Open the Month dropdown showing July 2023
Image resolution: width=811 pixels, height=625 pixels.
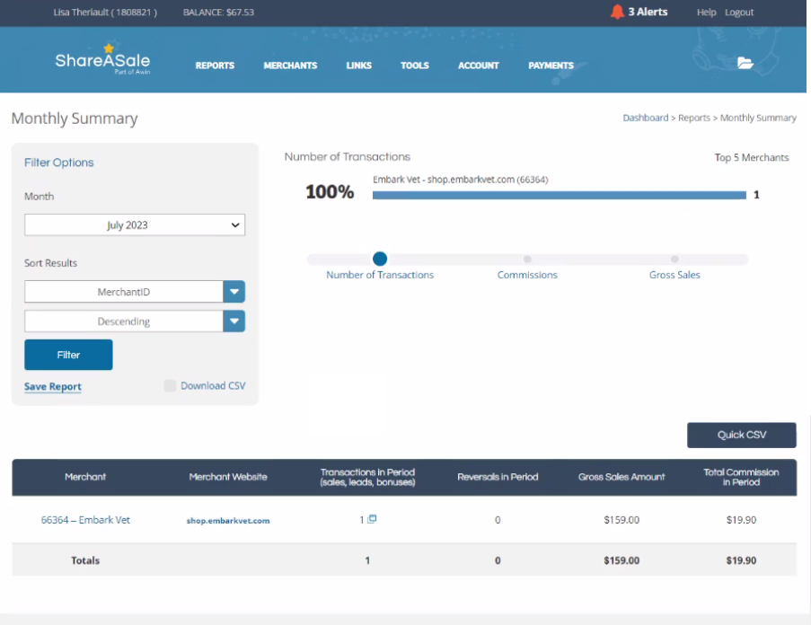pyautogui.click(x=135, y=224)
